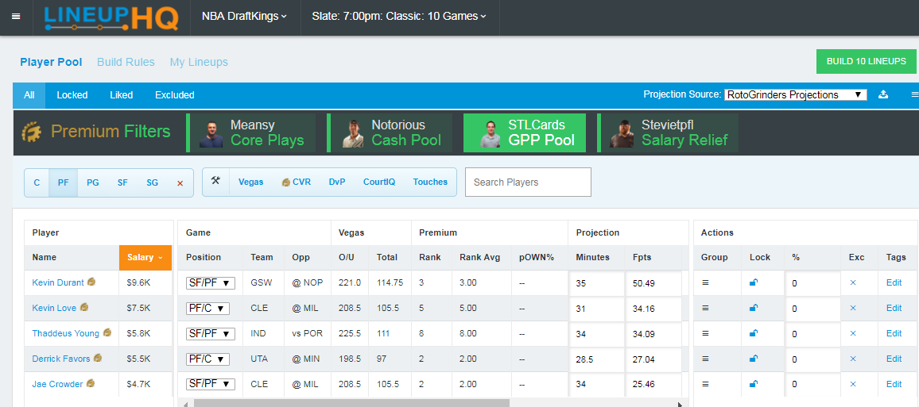Click premium coin icon next to Kevin Love
The image size is (919, 407).
84,307
